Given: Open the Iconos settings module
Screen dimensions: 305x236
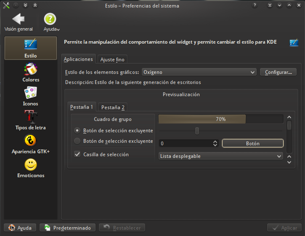Looking at the screenshot, I should (31, 96).
